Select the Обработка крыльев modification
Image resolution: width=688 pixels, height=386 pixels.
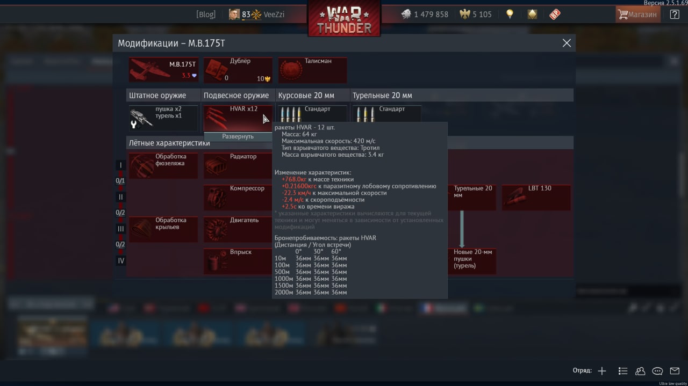click(163, 229)
